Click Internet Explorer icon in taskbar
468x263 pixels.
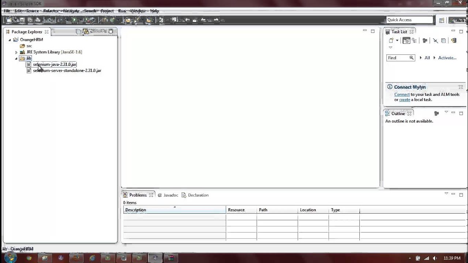point(92,258)
